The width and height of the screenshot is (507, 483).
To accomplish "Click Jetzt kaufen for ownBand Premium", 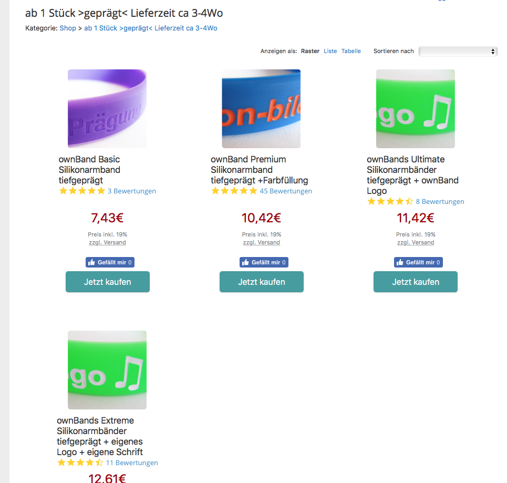I will (261, 282).
